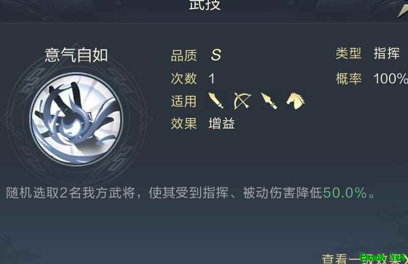Click the 品质 label
The height and width of the screenshot is (264, 408).
[x=184, y=56]
